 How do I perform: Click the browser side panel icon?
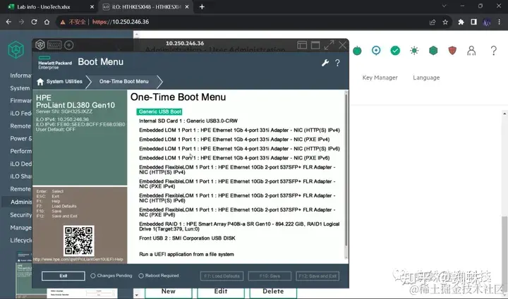point(473,22)
